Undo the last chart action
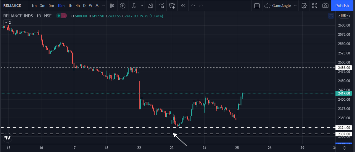This screenshot has height=152, width=355. point(193,6)
